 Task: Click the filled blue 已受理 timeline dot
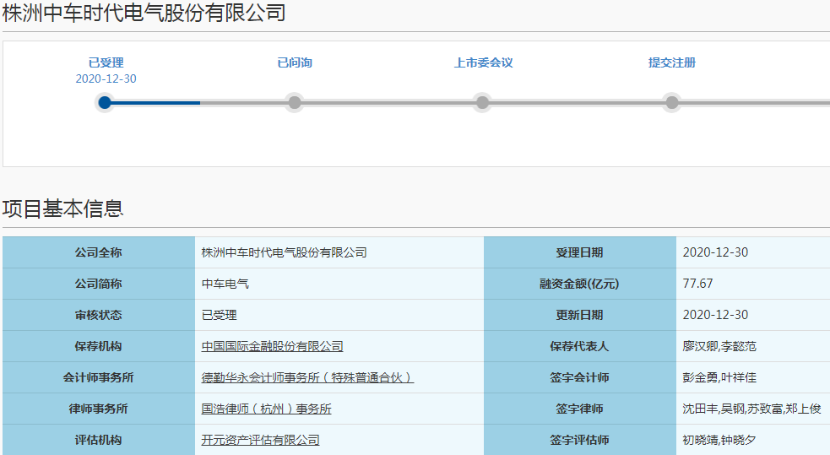point(105,103)
